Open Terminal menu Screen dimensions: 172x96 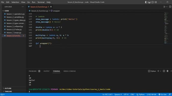(x=41, y=2)
